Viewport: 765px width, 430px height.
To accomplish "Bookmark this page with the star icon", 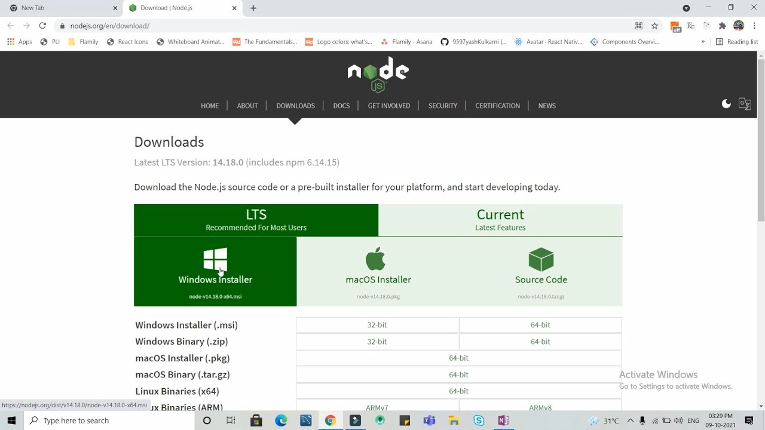I will (x=654, y=26).
